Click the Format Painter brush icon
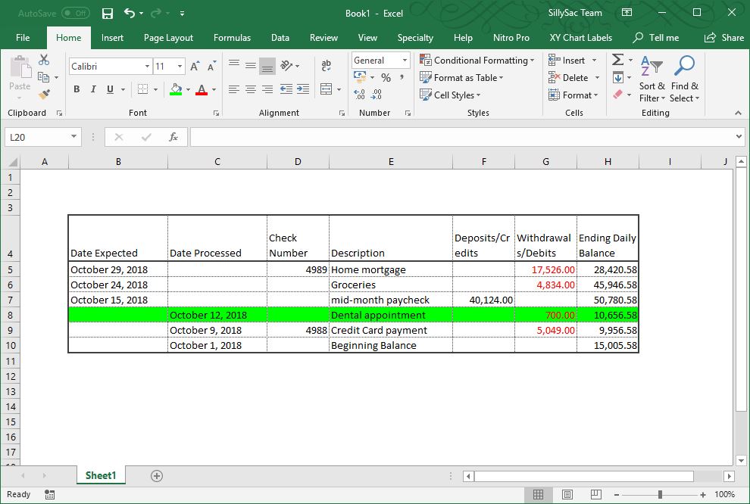750x504 pixels. point(44,95)
